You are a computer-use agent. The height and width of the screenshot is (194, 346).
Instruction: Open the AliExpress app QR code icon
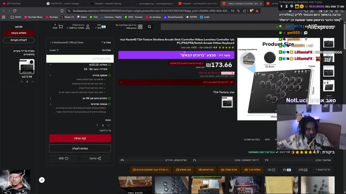140,27
